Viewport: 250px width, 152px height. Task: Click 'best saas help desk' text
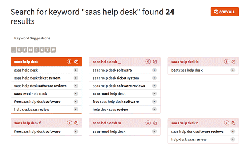187,70
